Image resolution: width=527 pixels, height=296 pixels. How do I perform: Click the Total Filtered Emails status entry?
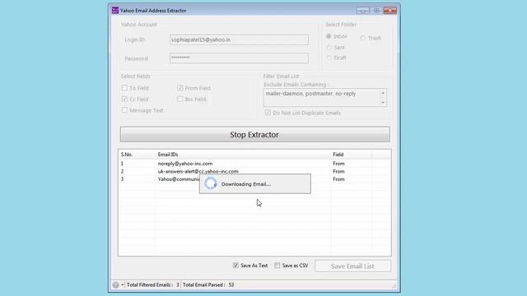click(153, 285)
